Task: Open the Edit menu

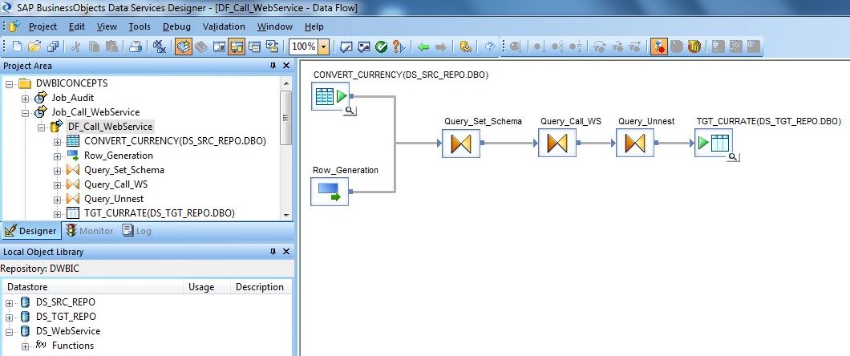Action: pos(77,26)
